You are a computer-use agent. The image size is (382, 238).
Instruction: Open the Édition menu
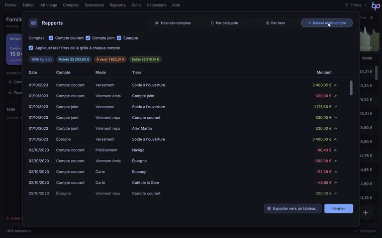(28, 5)
